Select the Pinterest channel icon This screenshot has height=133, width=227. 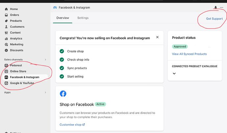6,66
